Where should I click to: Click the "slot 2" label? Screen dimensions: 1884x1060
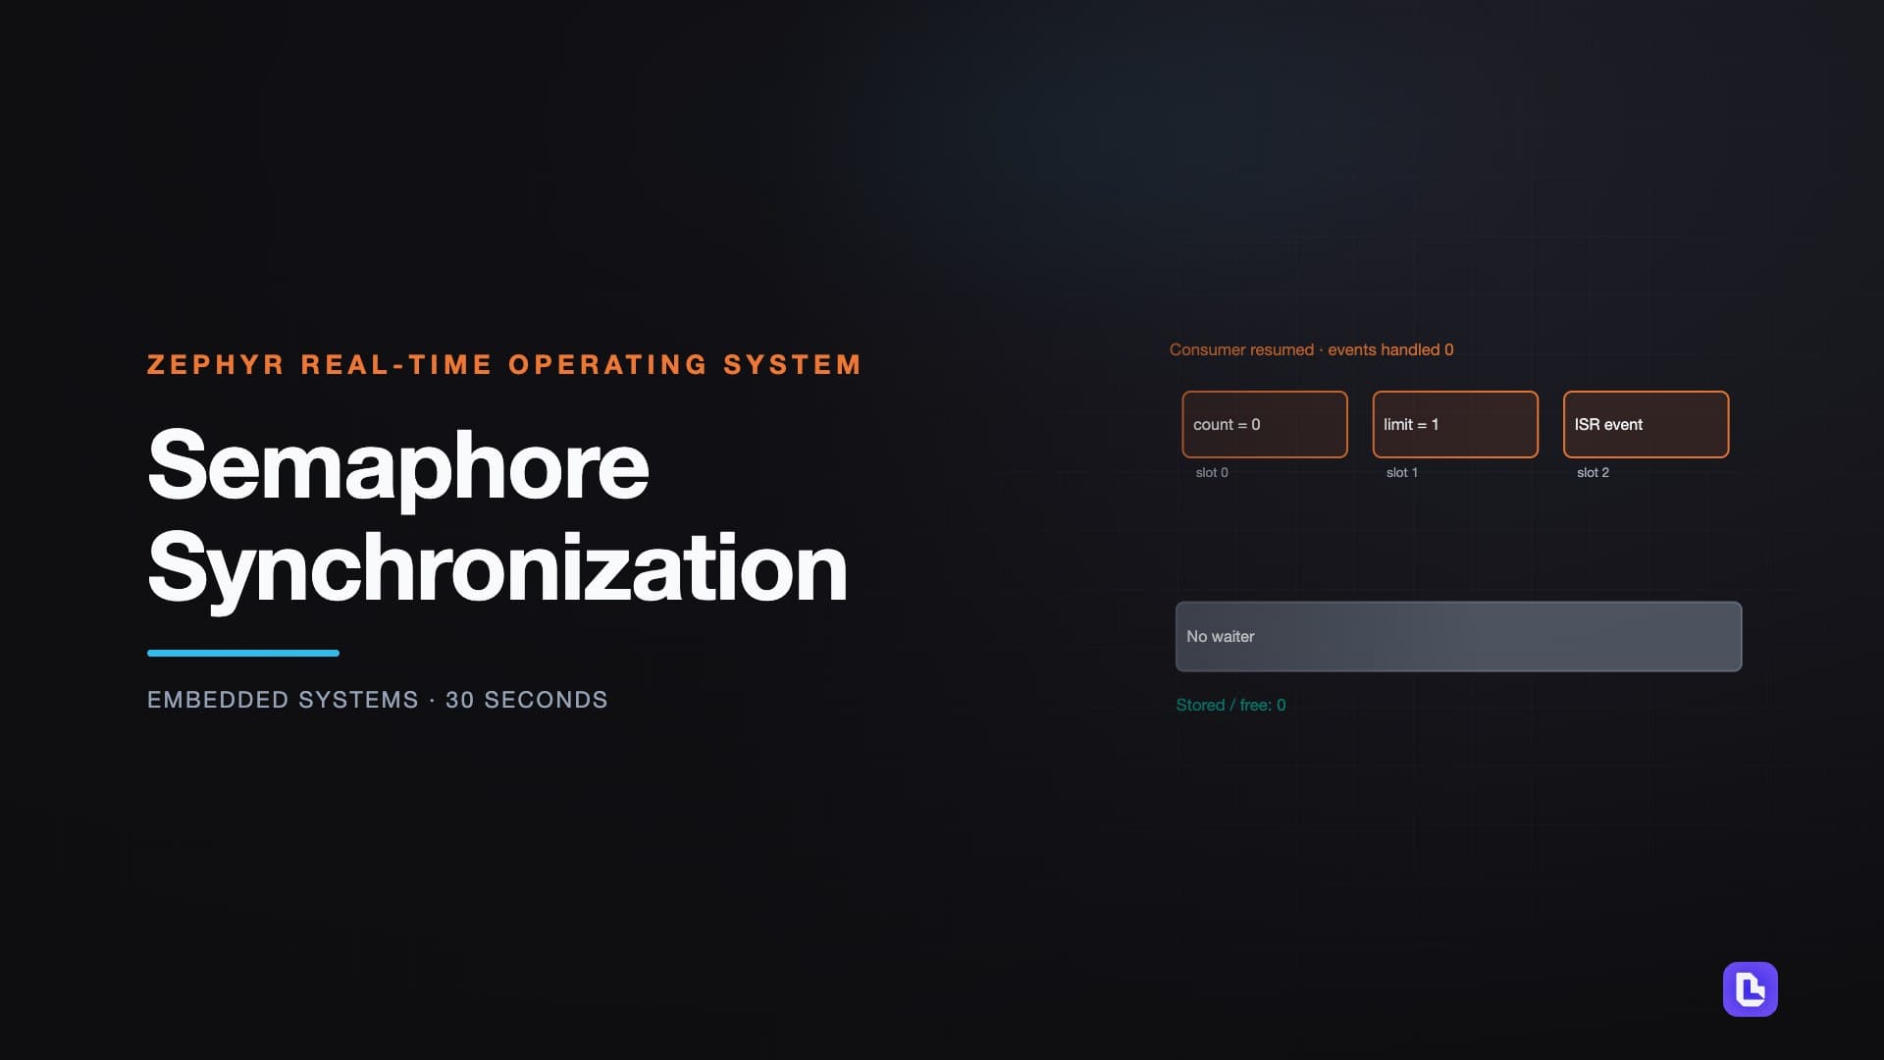point(1593,472)
